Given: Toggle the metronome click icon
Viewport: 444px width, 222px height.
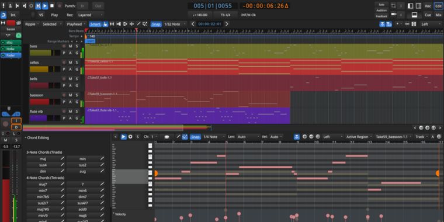Looking at the screenshot, I should [10, 6].
